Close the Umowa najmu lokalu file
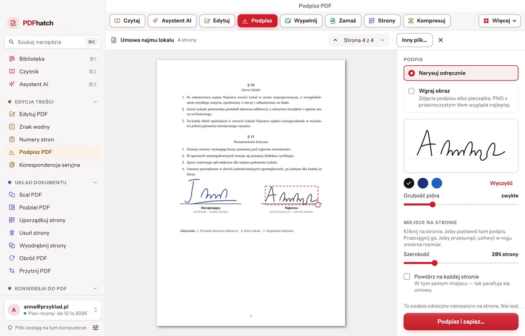This screenshot has height=336, width=525. pyautogui.click(x=440, y=40)
